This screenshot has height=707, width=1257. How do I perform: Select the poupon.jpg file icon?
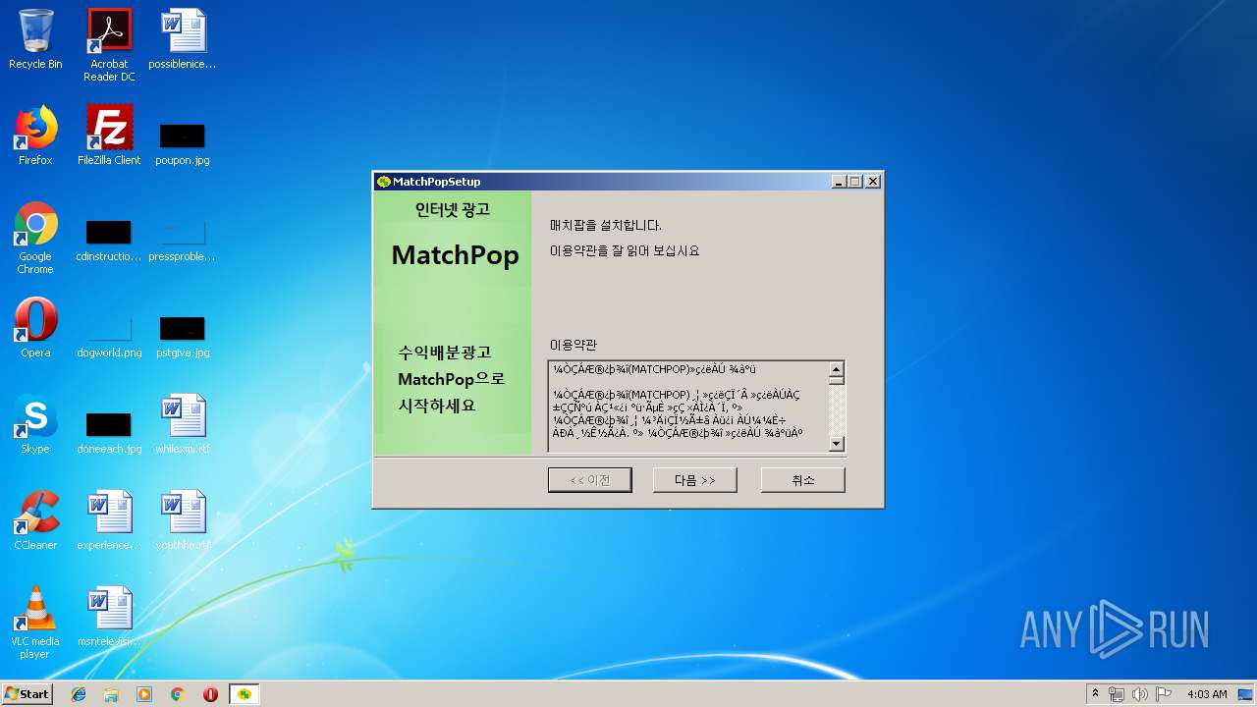(x=183, y=143)
